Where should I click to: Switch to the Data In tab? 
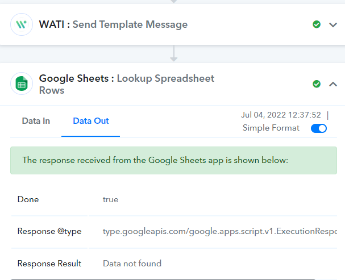pos(36,121)
